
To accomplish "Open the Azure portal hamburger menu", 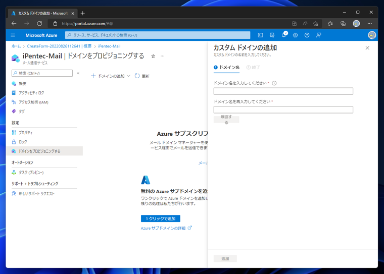I will (13, 35).
